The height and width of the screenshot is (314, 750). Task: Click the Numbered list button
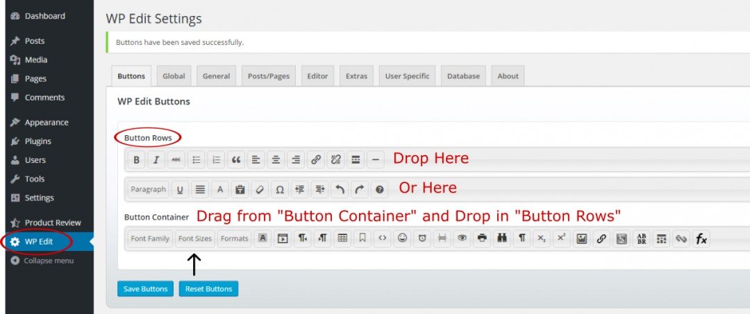click(x=216, y=160)
